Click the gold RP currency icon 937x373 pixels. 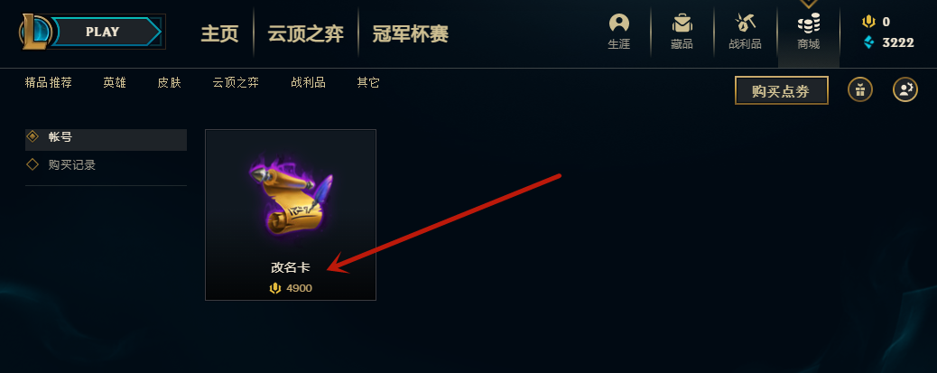(868, 22)
